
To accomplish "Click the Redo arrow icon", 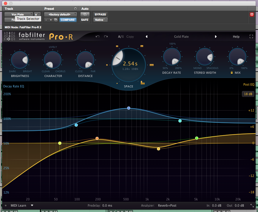I will click(x=106, y=37).
